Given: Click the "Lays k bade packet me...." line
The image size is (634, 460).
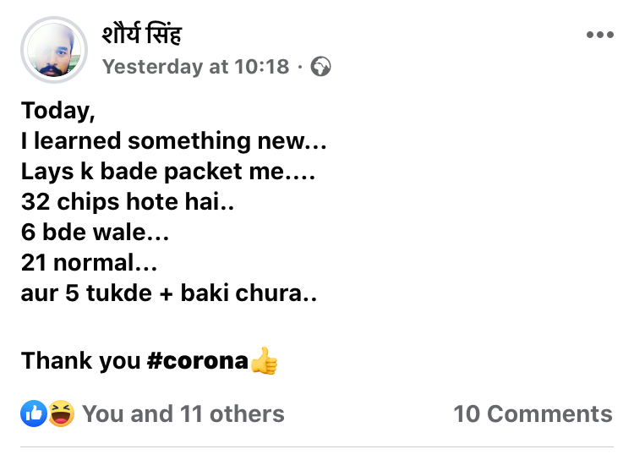Looking at the screenshot, I should pos(167,171).
